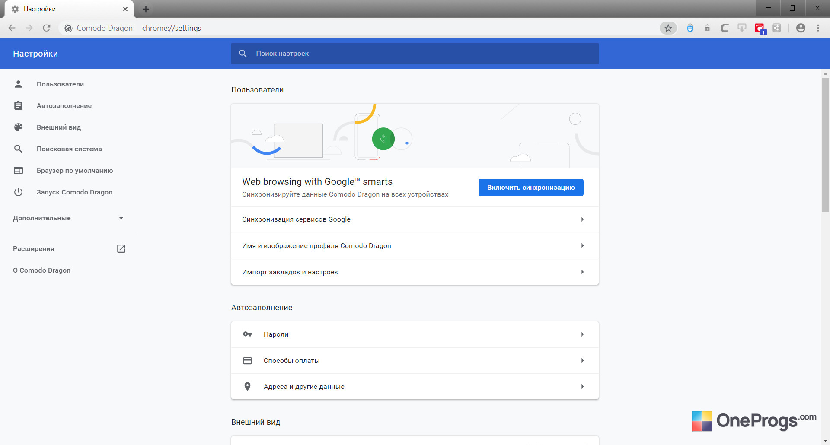This screenshot has width=830, height=445.
Task: Click the Настройки header title
Action: tap(35, 54)
